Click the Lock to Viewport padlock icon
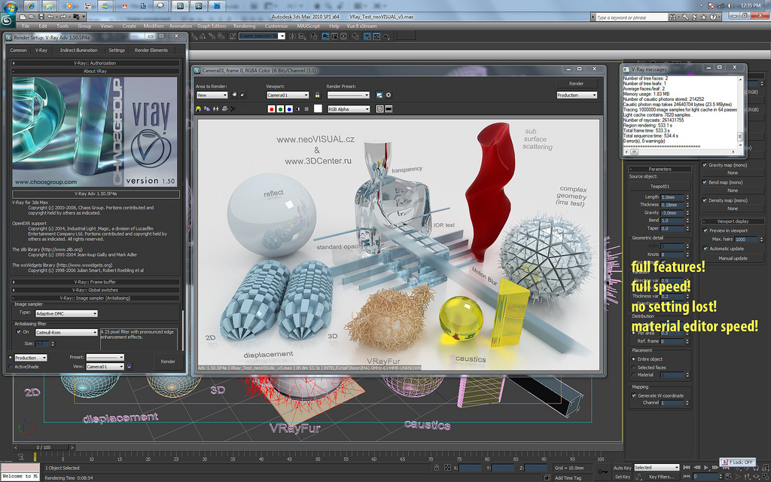Screen dimensions: 771x482 pos(317,95)
